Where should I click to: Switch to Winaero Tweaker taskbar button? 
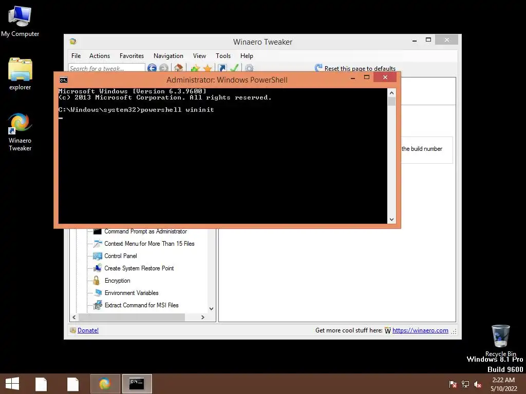point(105,384)
